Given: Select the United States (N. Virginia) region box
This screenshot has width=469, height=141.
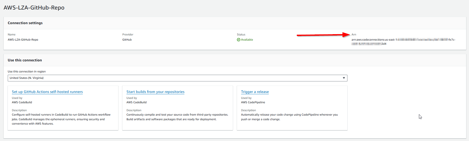Looking at the screenshot, I should tap(177, 78).
